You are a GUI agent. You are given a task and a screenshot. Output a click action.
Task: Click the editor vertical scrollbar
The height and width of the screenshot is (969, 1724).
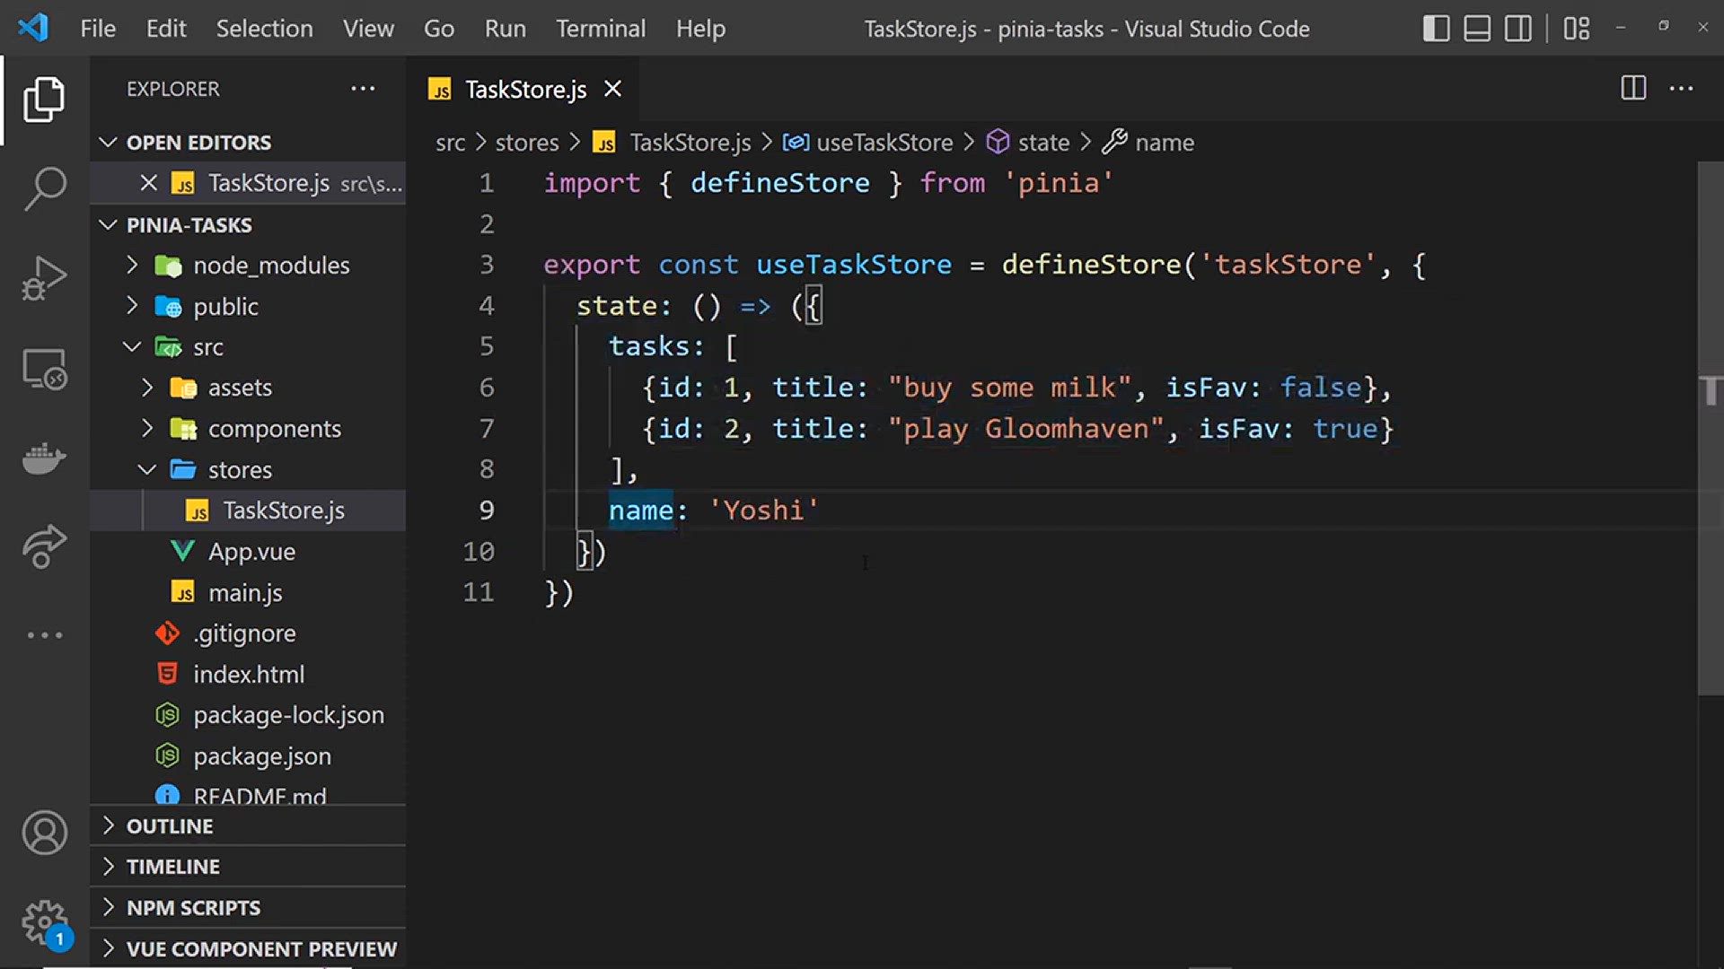click(1711, 429)
